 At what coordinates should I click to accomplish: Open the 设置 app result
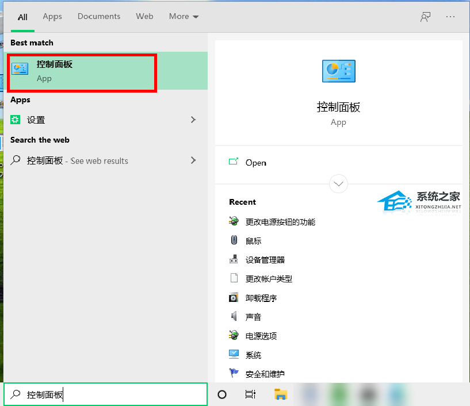pos(105,120)
